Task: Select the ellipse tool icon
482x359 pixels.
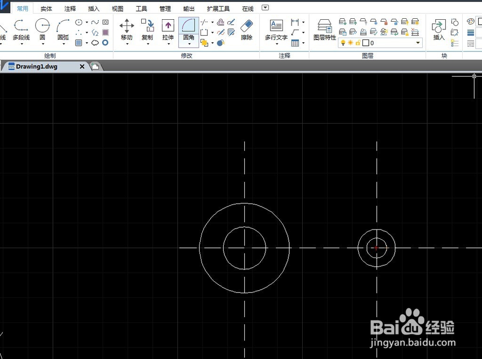Action: point(79,22)
